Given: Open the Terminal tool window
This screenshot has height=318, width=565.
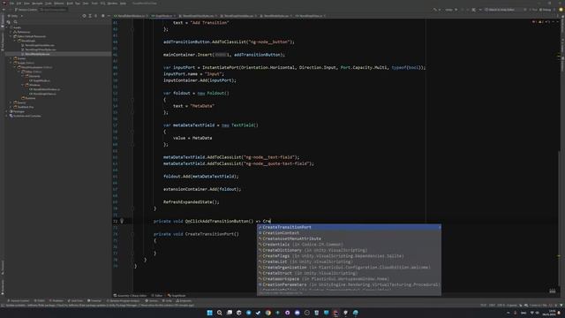Looking at the screenshot, I should tap(94, 300).
